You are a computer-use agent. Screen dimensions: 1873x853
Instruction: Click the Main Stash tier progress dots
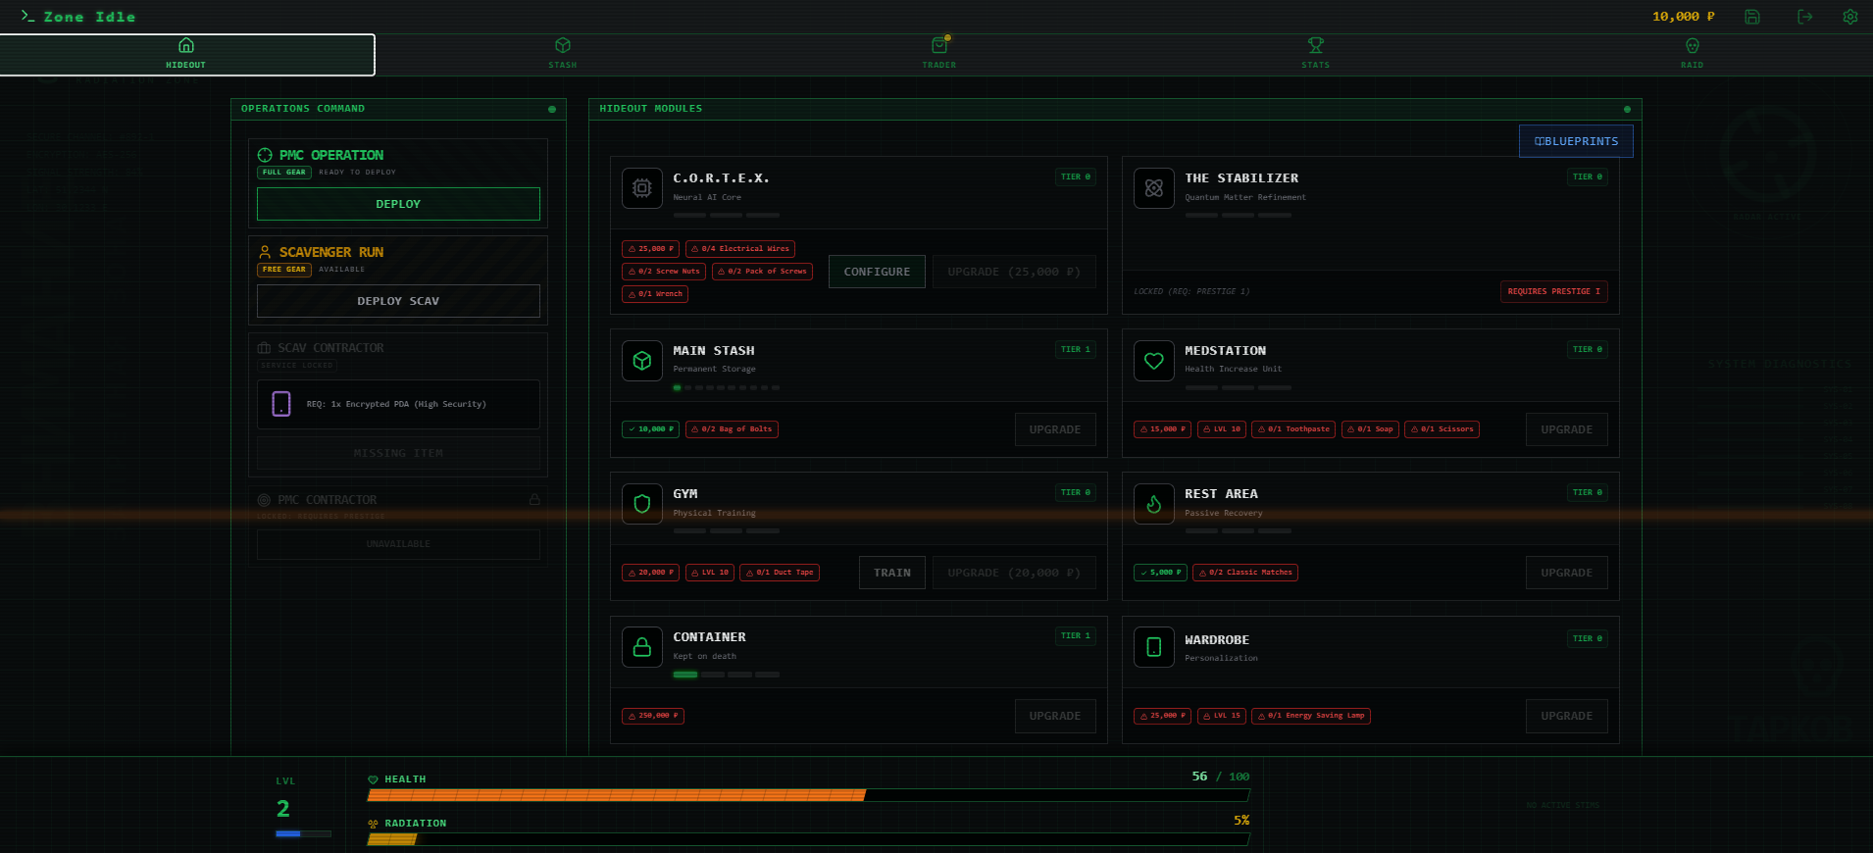[x=727, y=388]
